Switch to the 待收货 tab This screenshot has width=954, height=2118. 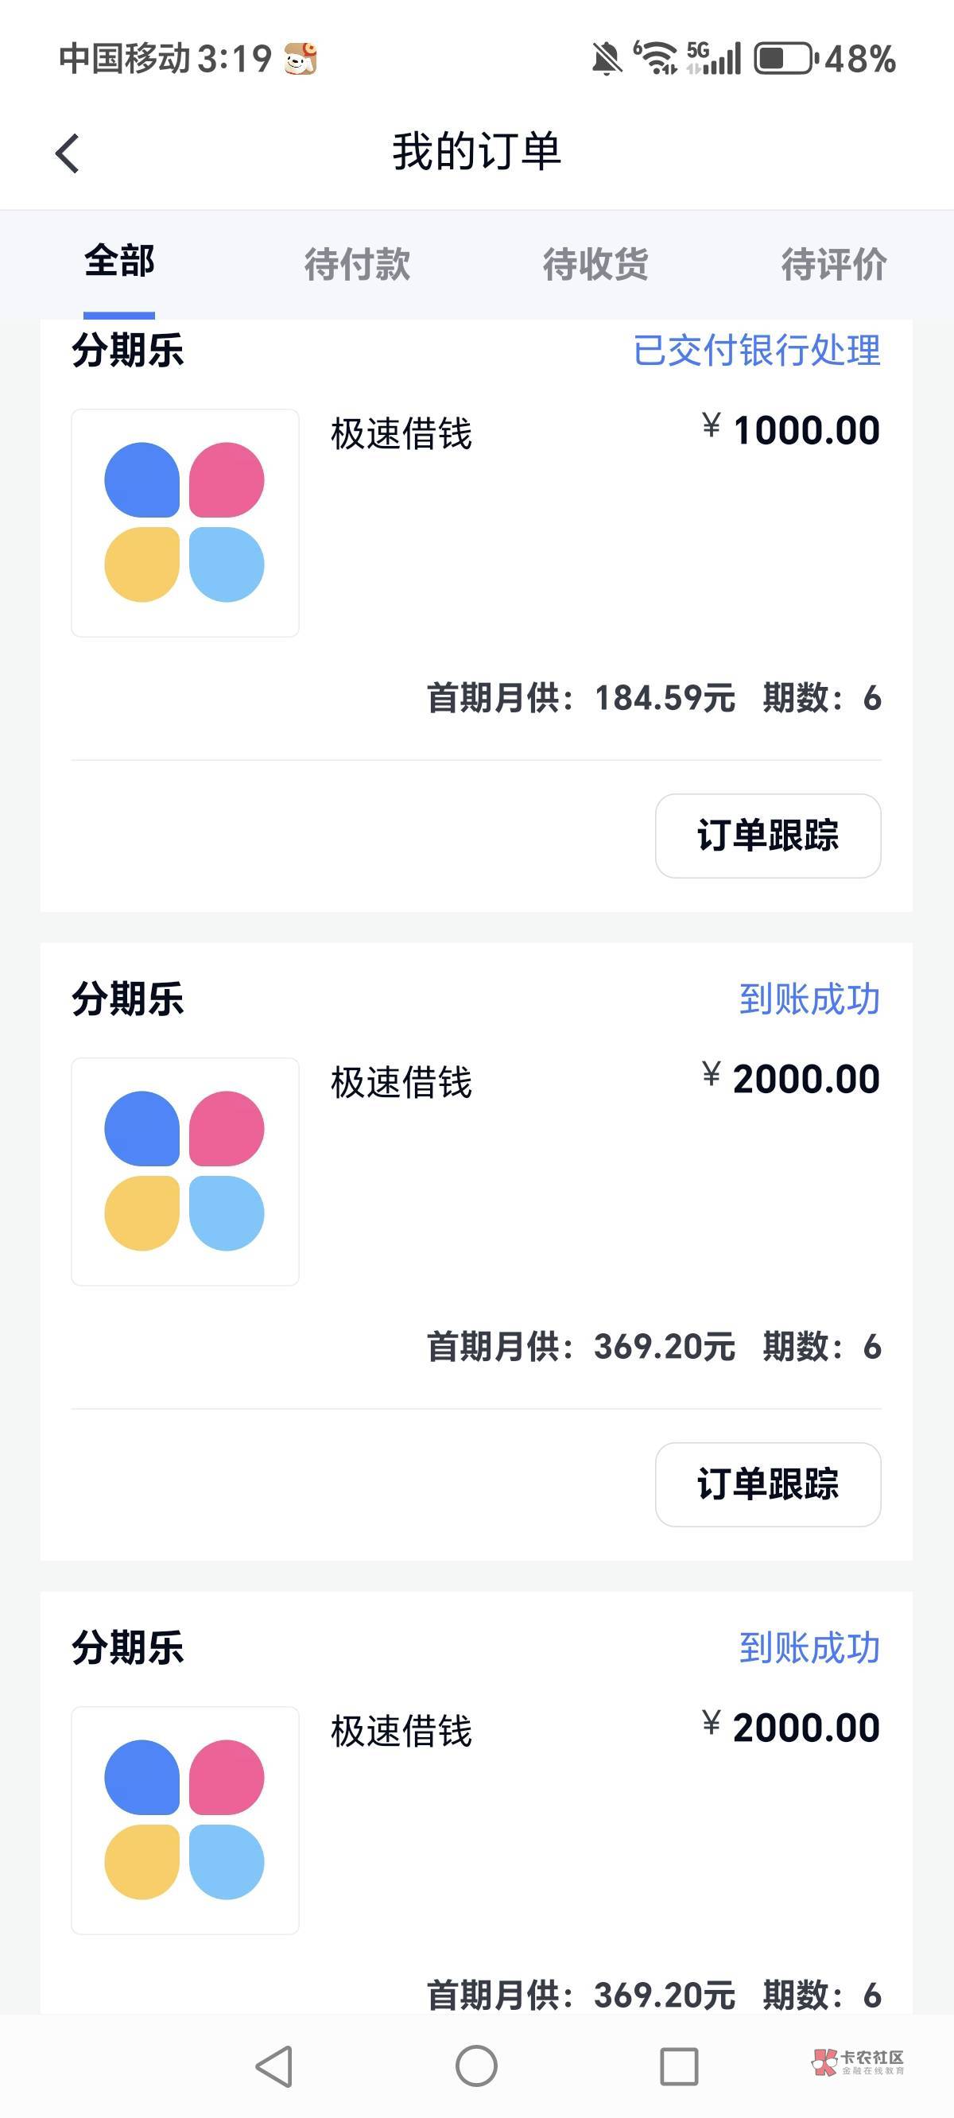[x=595, y=265]
